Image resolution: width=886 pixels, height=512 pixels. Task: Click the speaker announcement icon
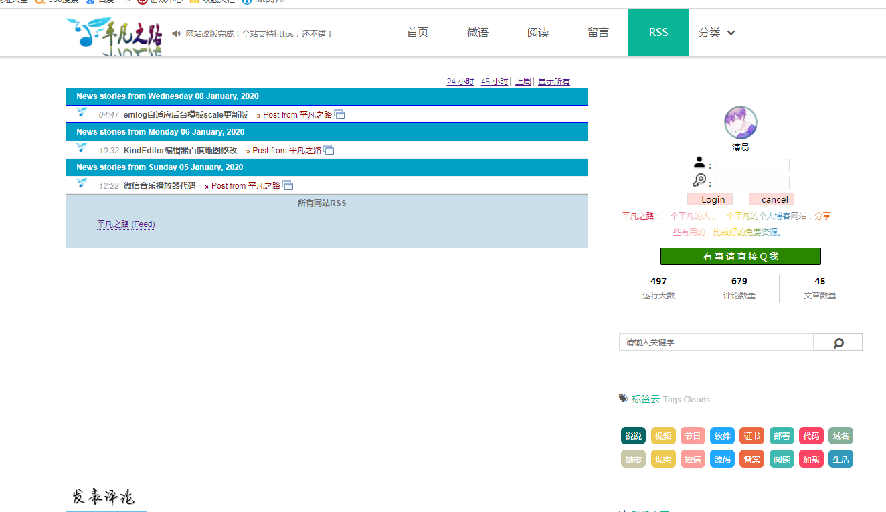click(x=177, y=33)
